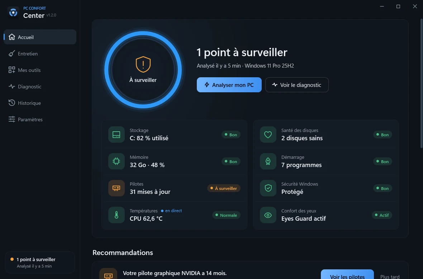Screen dimensions: 423x279
Task: Click the Mes outils grid icon
Action: click(x=12, y=70)
